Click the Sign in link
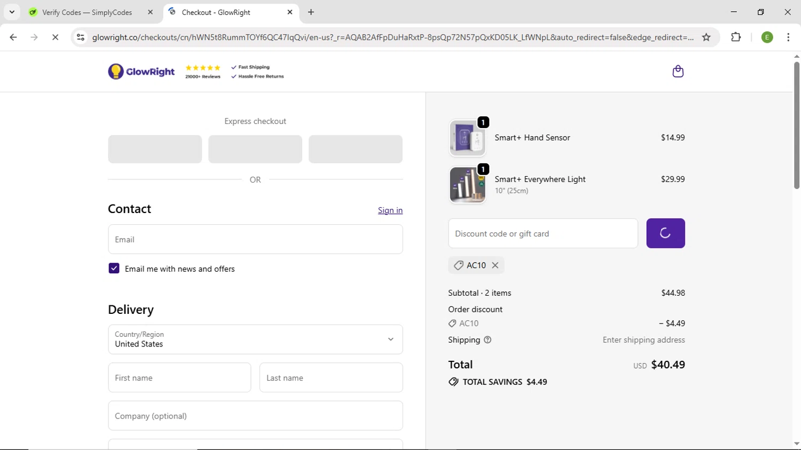 click(390, 210)
